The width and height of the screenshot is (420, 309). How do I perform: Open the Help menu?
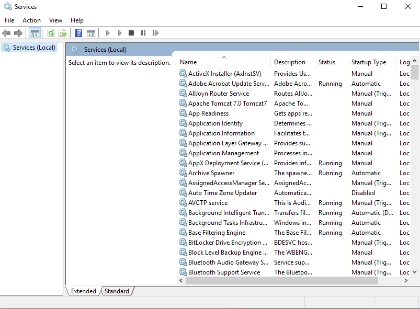pyautogui.click(x=77, y=20)
